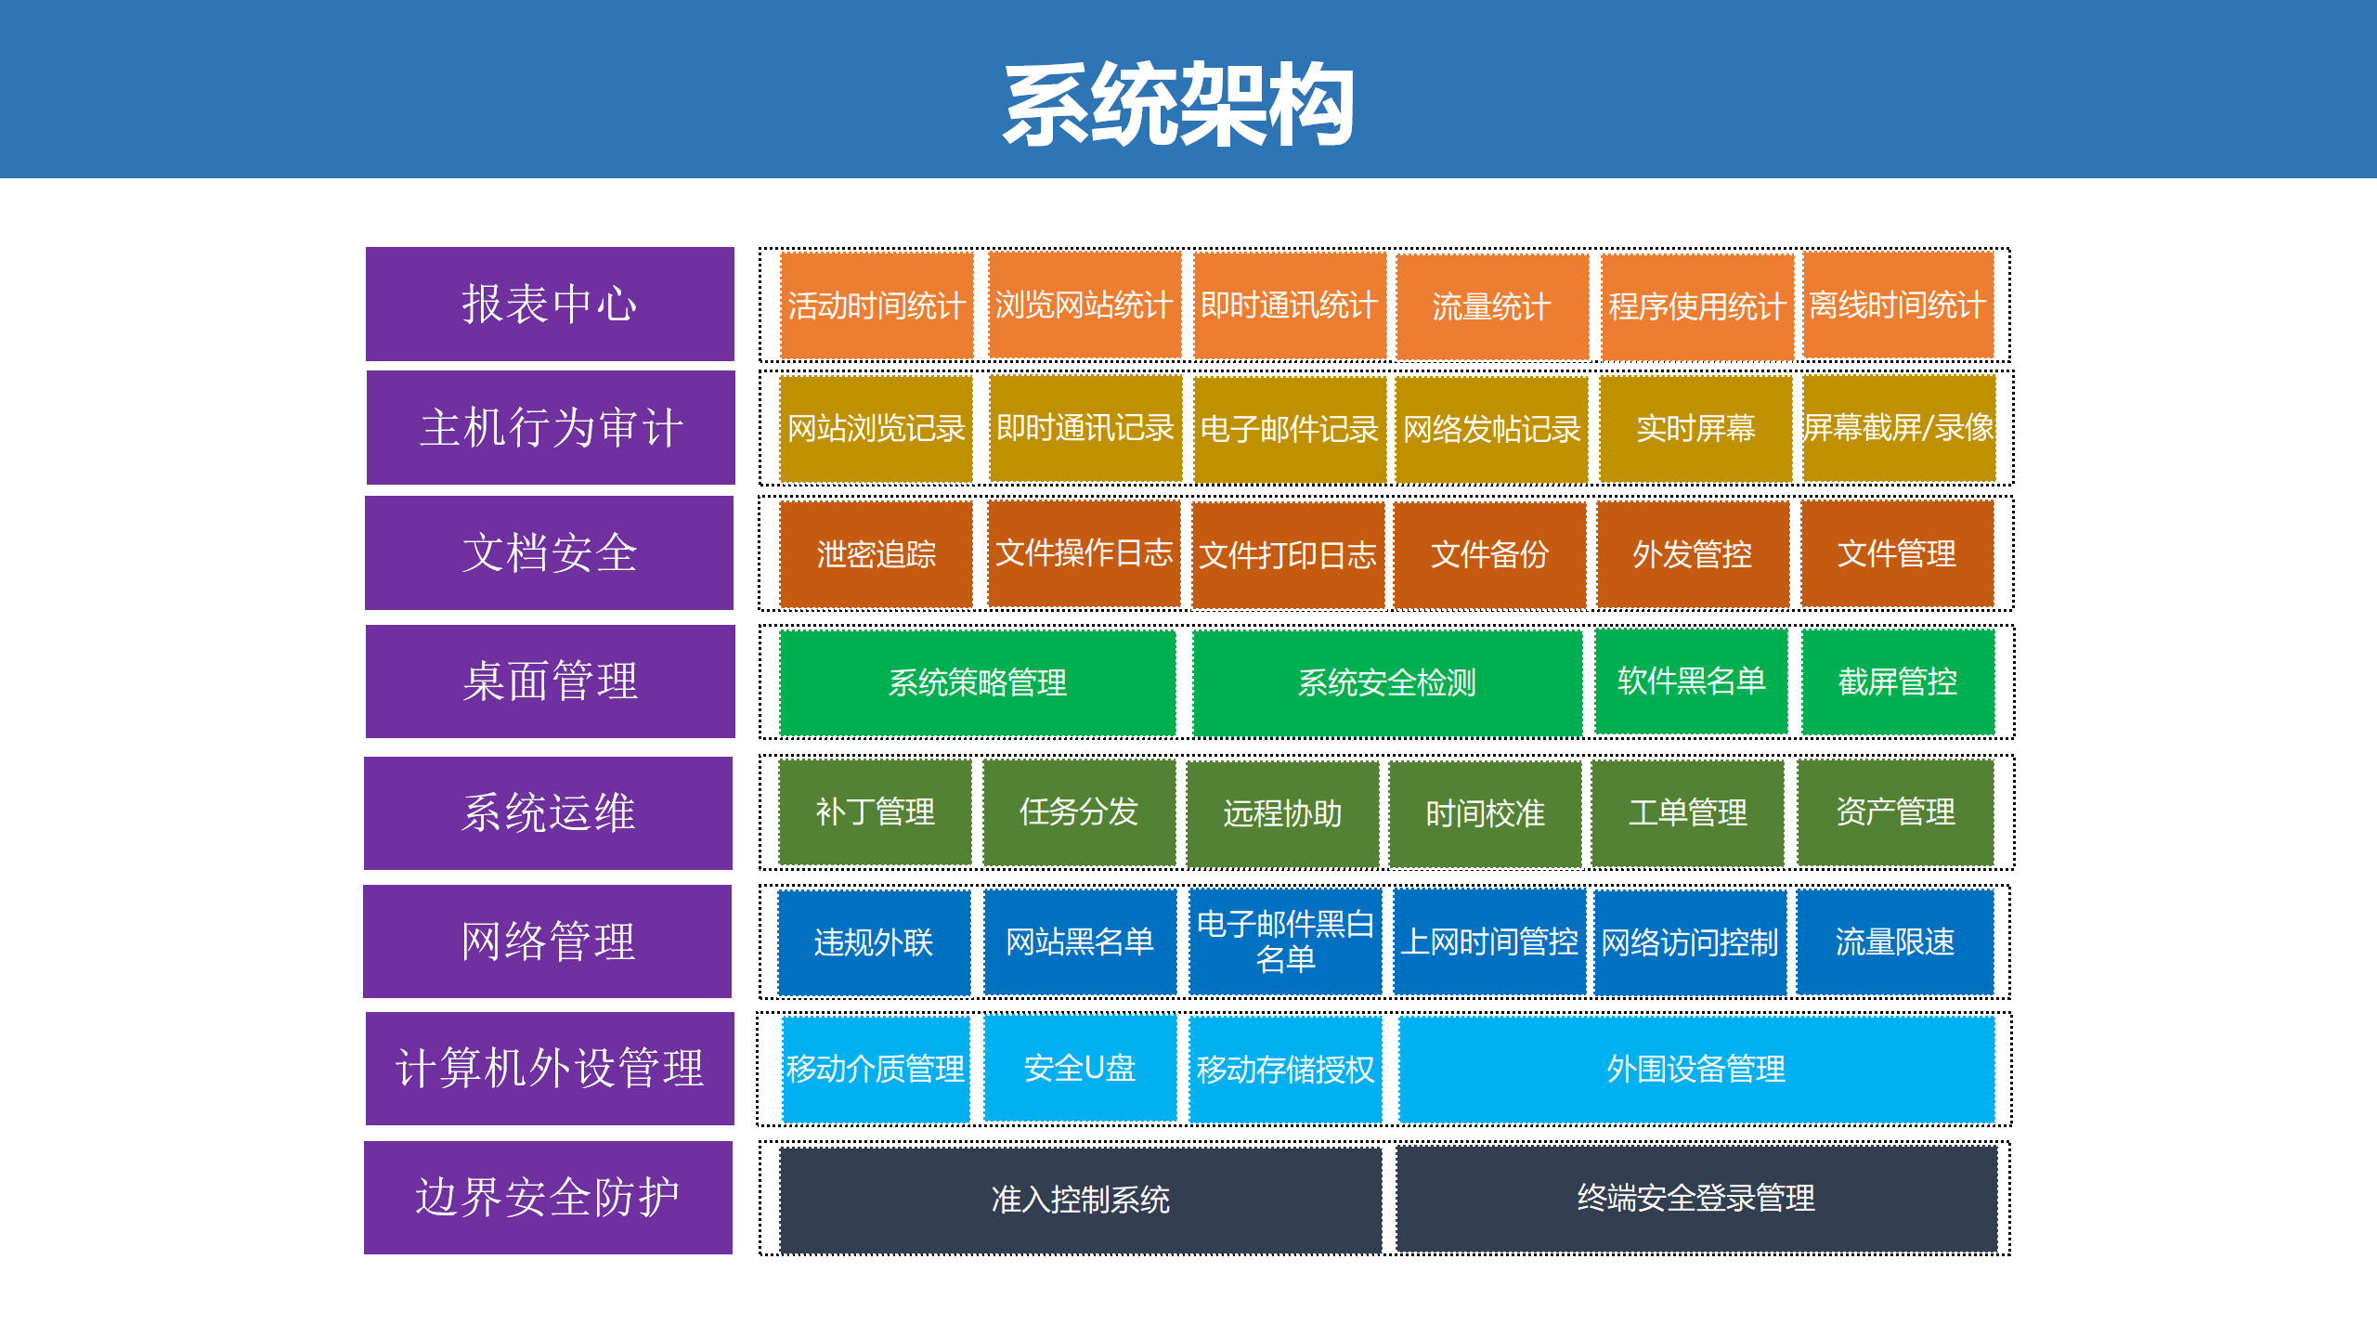Select the 安全U盘 light blue block
This screenshot has width=2377, height=1337.
coord(1079,1068)
